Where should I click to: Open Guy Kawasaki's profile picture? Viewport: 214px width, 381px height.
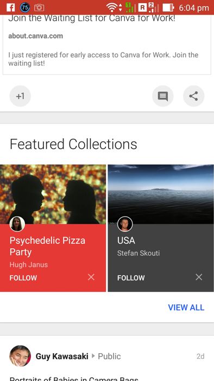pyautogui.click(x=20, y=356)
